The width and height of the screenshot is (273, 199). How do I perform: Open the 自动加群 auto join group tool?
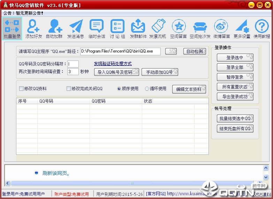pos(54,29)
